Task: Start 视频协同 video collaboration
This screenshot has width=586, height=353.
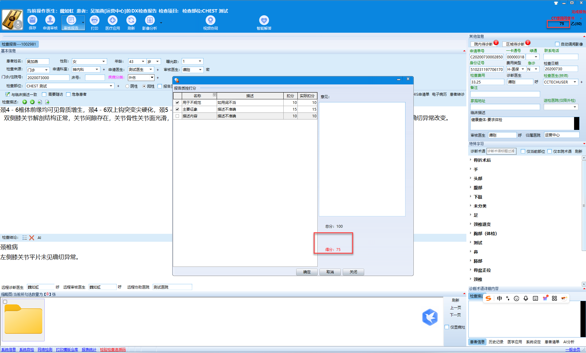Action: (x=210, y=21)
